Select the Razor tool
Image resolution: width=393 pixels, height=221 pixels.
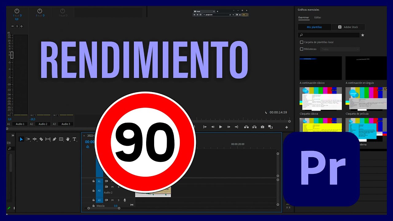click(41, 139)
